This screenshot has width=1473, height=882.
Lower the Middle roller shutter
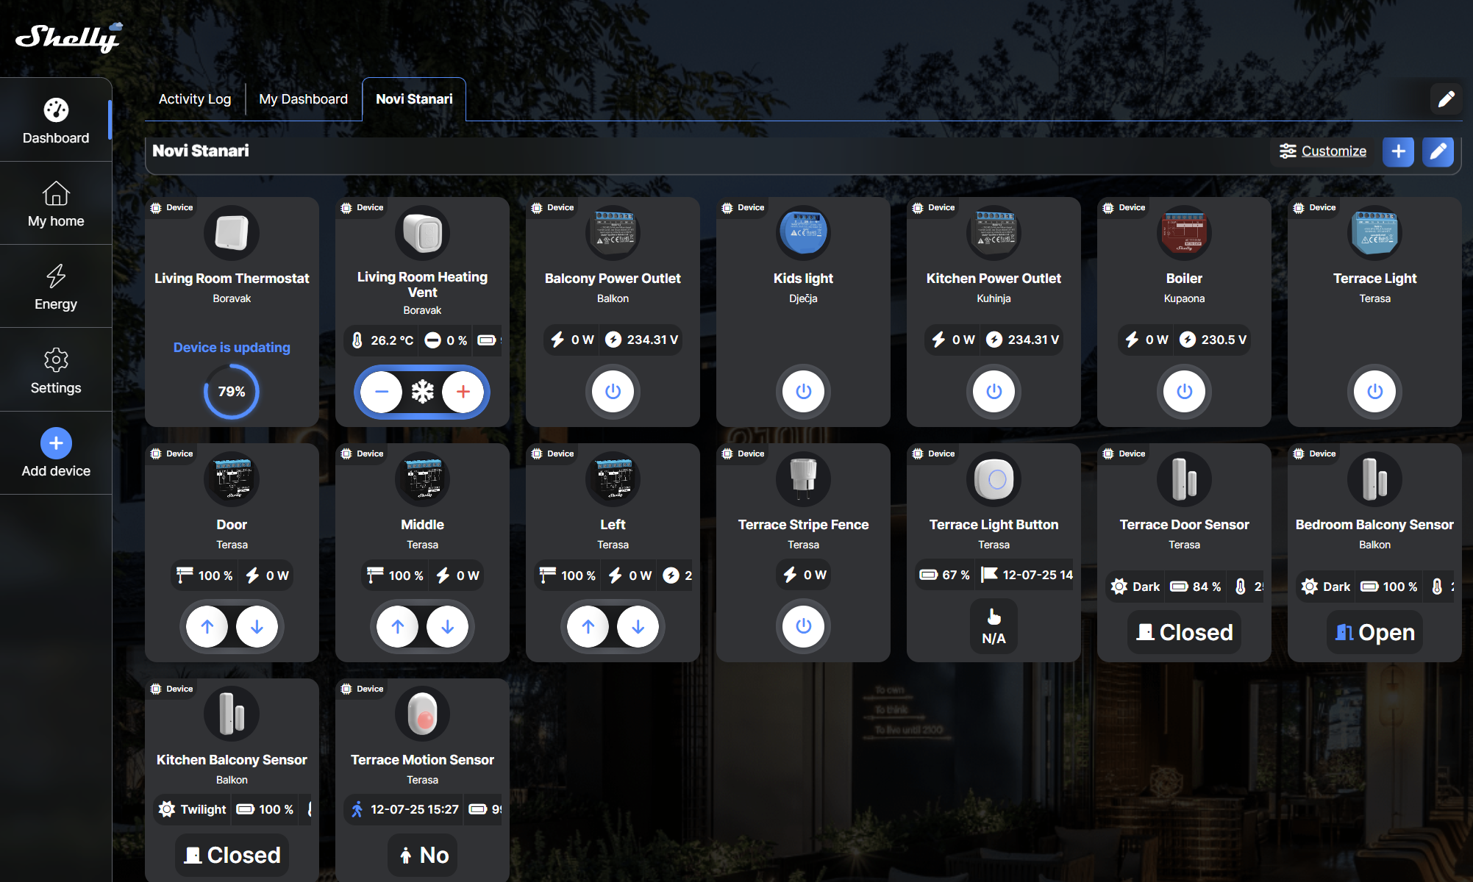tap(447, 626)
